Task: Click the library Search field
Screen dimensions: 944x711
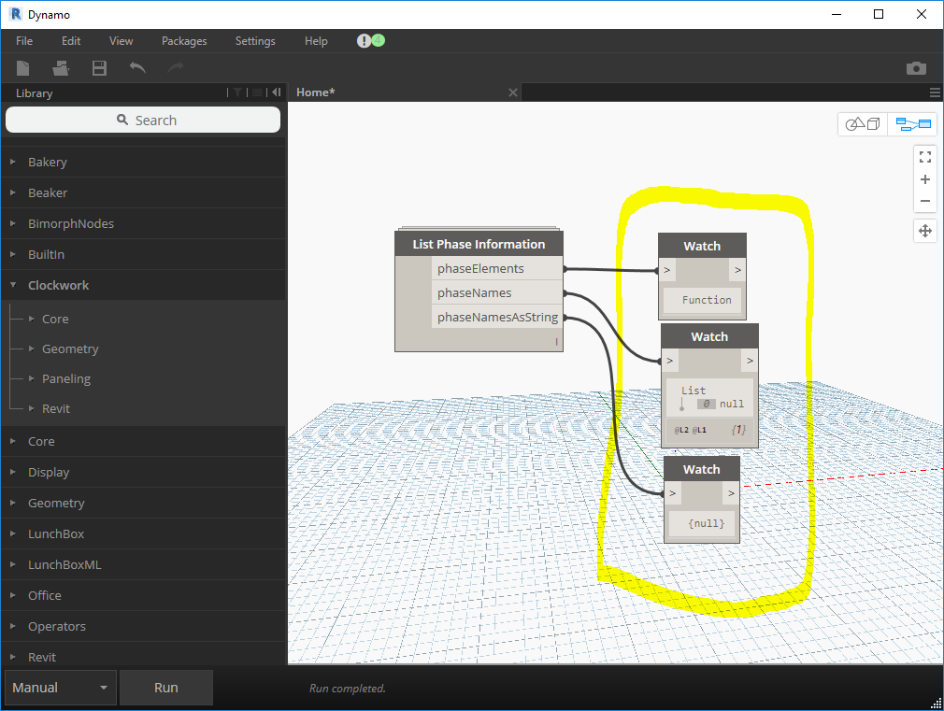Action: click(x=143, y=120)
